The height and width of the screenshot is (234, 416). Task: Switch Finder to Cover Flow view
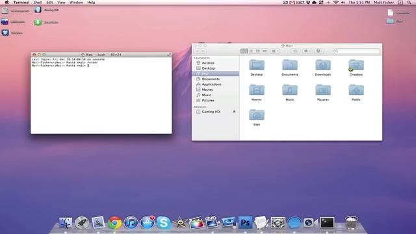click(x=265, y=51)
